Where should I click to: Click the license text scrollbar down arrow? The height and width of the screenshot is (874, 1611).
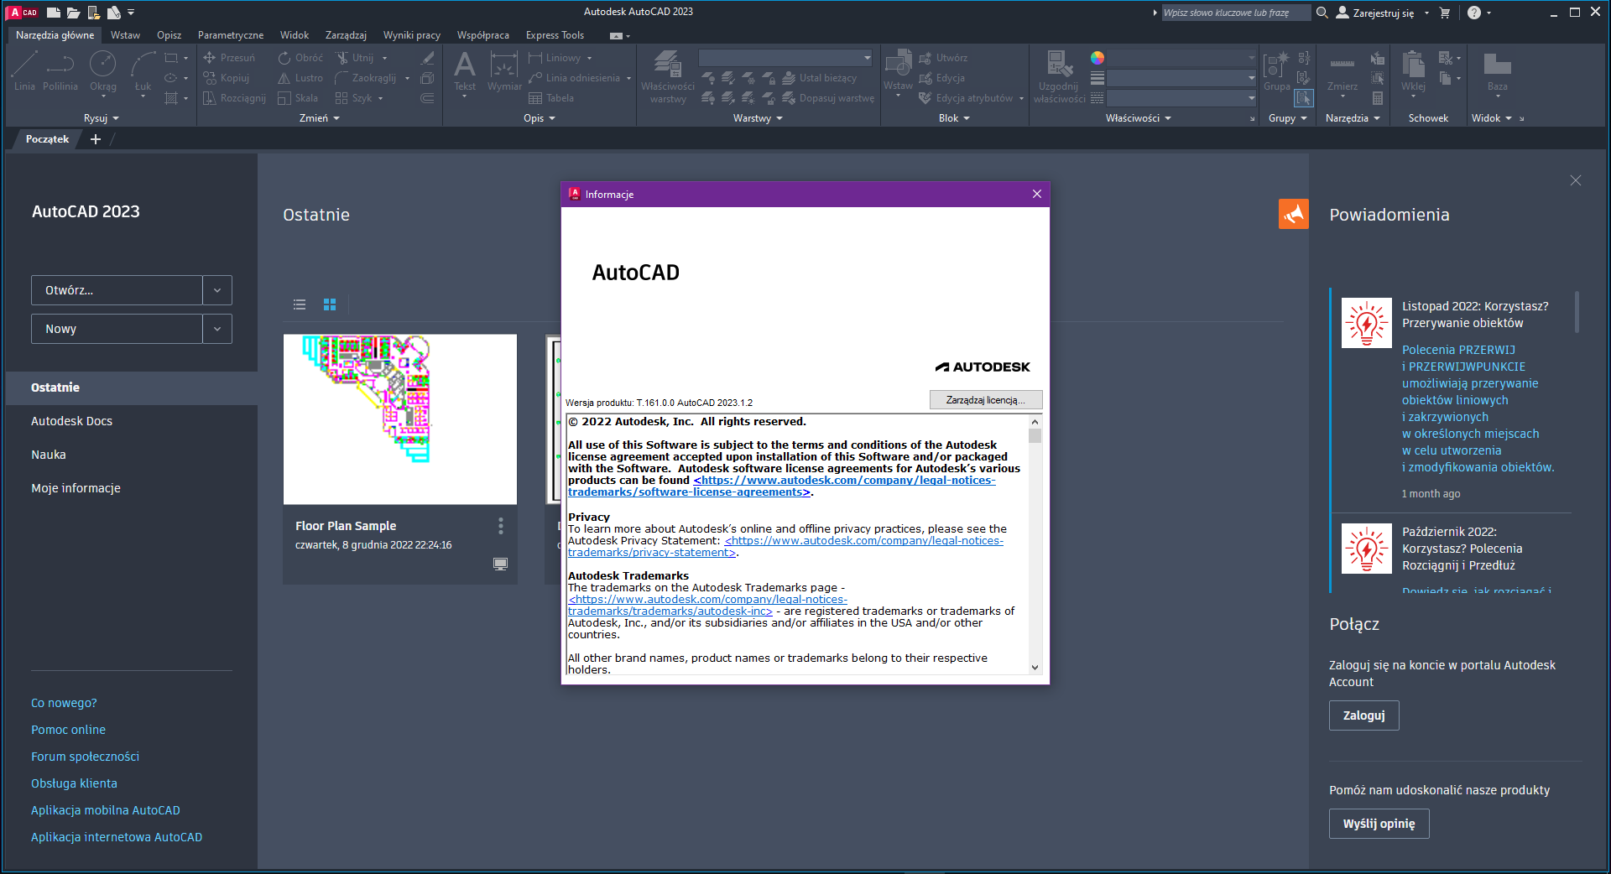(1035, 668)
